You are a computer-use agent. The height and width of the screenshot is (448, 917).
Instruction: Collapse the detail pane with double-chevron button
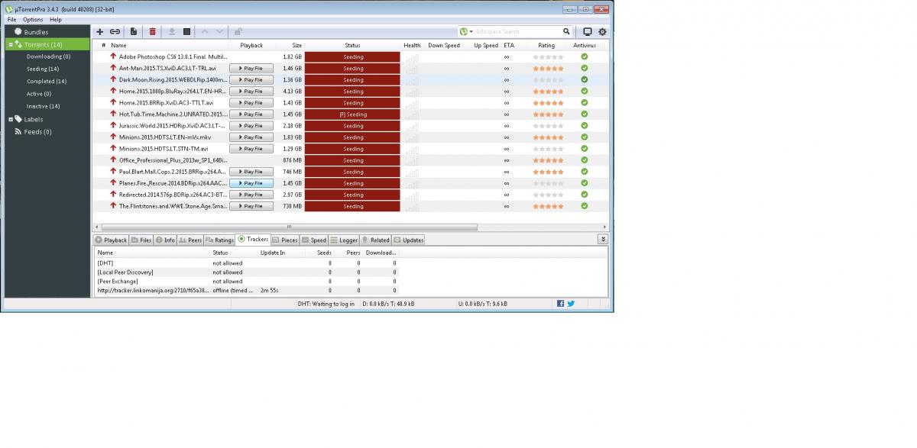point(603,239)
